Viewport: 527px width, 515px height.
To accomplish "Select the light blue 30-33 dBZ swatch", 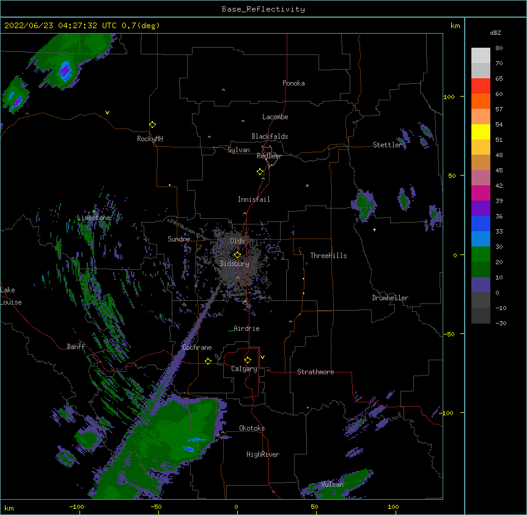I will (x=481, y=239).
